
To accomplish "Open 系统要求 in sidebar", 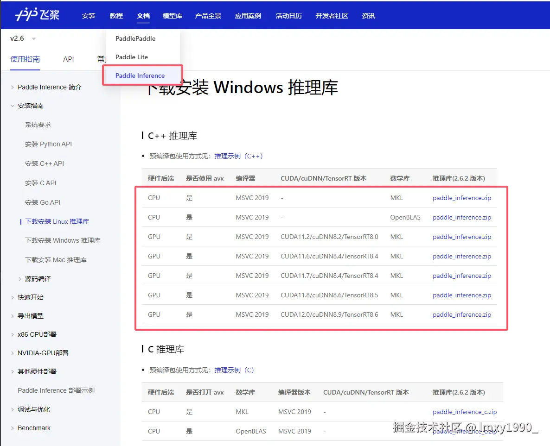I will (x=38, y=125).
